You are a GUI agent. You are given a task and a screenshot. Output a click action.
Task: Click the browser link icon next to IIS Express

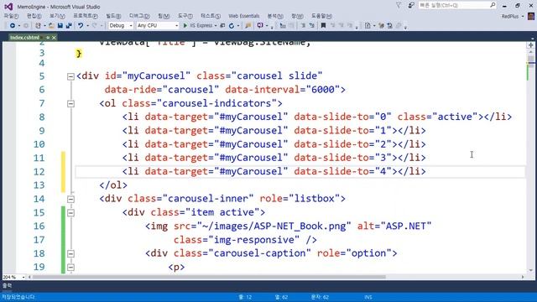222,26
